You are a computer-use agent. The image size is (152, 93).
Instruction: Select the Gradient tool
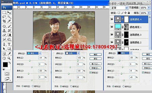9,35
